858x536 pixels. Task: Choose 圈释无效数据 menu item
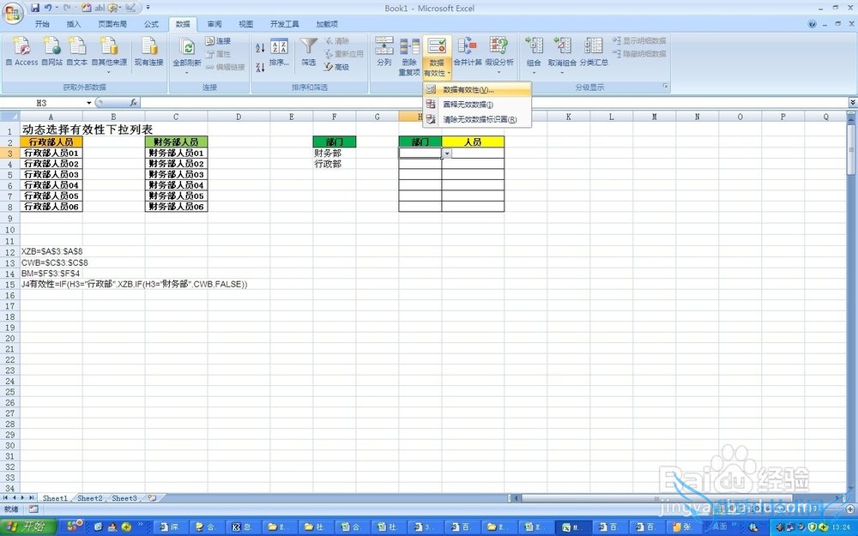click(477, 105)
